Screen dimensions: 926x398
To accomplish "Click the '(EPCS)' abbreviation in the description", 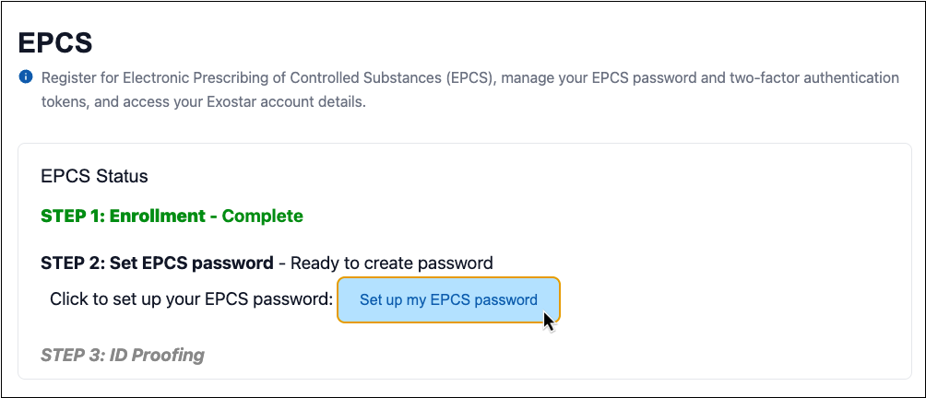I will [x=470, y=77].
